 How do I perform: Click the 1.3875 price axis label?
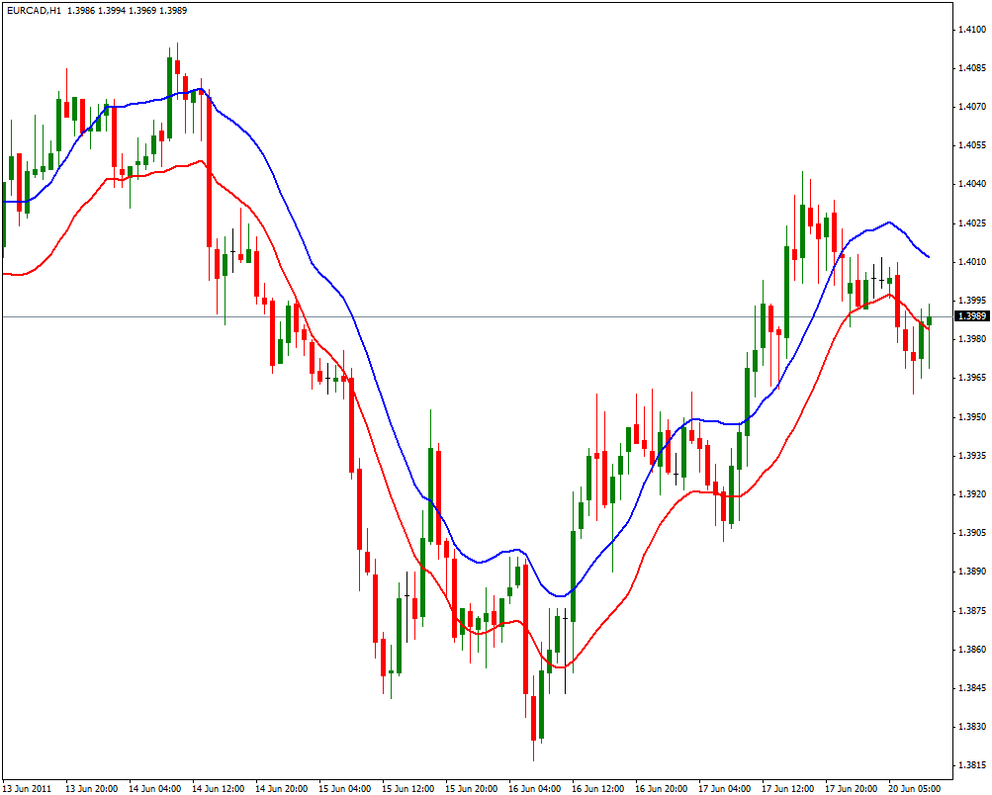tap(972, 611)
